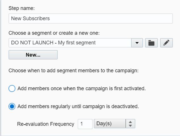Image resolution: width=180 pixels, height=136 pixels.
Task: Click 'Choose when to add segment members' text
Action: (73, 70)
